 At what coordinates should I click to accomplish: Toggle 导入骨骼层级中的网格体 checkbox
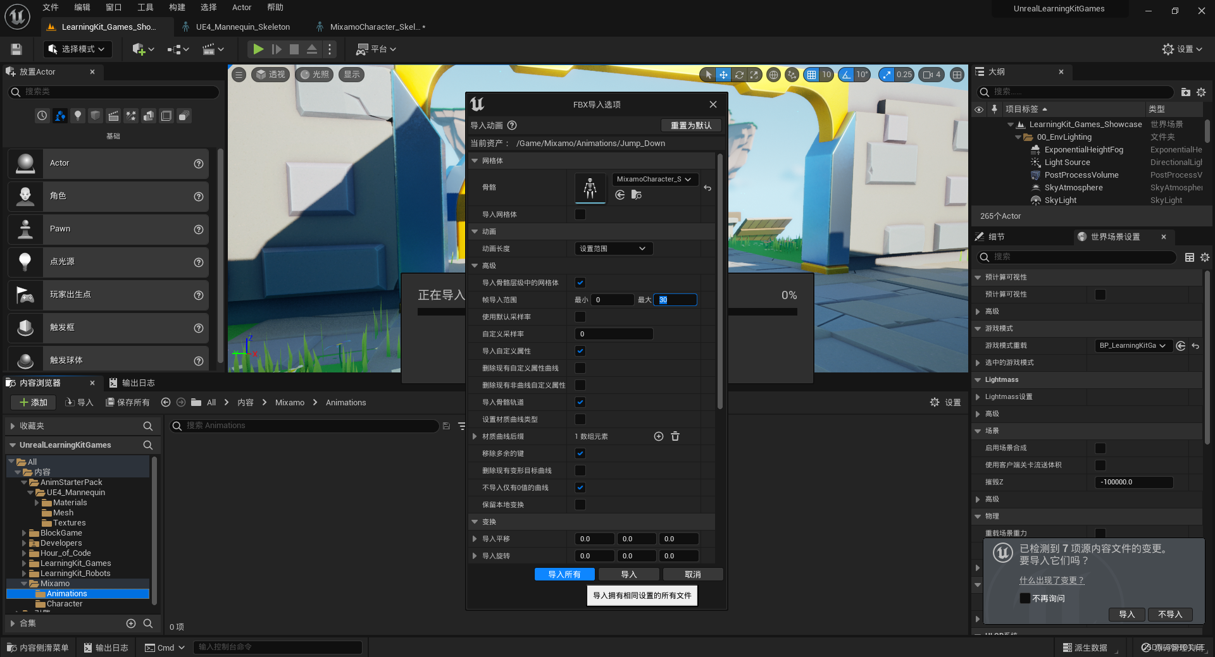580,283
